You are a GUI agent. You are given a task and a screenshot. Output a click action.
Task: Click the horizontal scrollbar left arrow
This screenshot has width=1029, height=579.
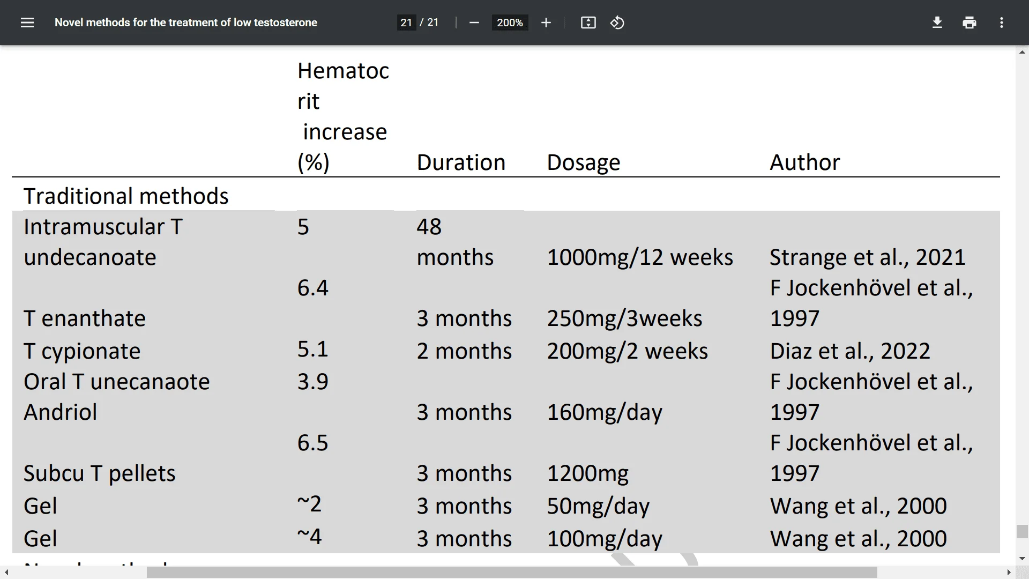point(6,573)
